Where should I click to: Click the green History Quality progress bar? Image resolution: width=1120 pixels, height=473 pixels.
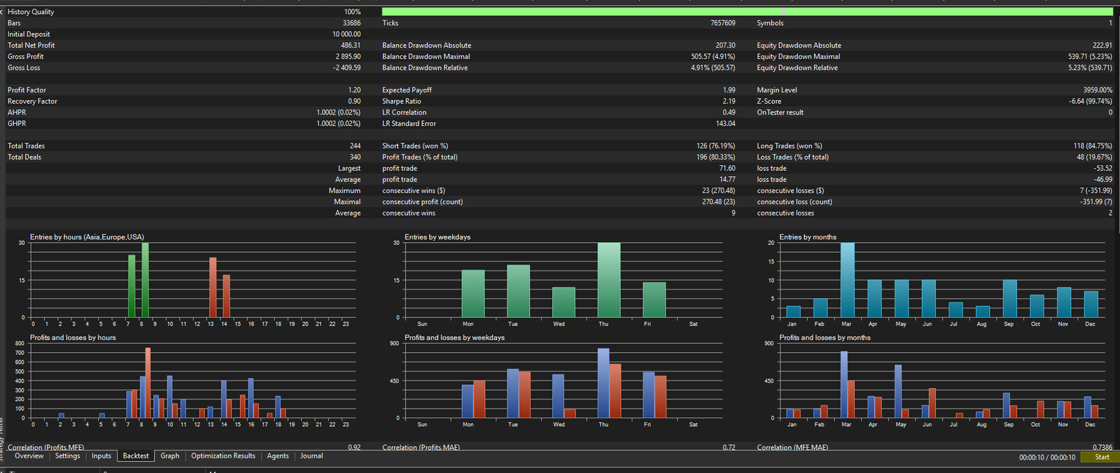[747, 12]
